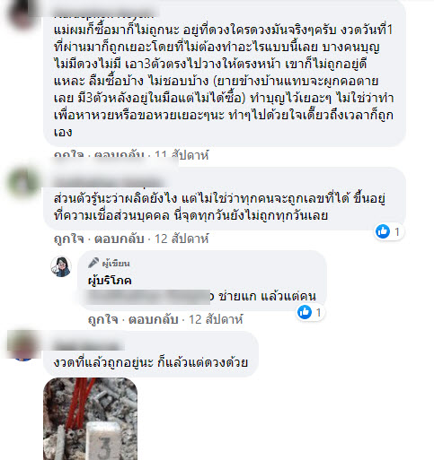Open the '11 สัปดาห์' timestamp link

point(182,155)
